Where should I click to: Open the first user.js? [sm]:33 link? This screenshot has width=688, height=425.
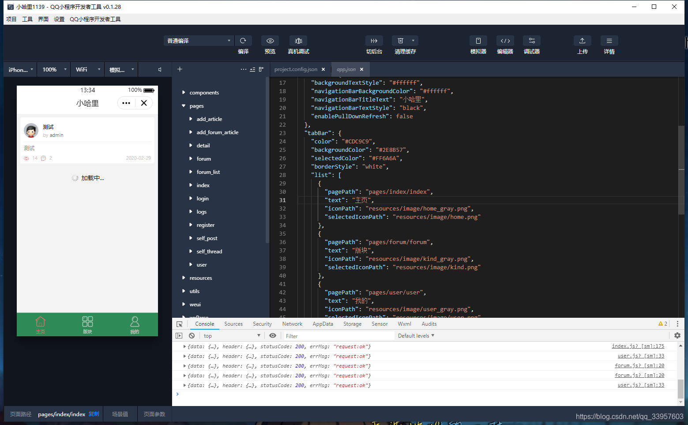coord(641,356)
